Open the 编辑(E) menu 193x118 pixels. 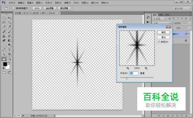21,3
